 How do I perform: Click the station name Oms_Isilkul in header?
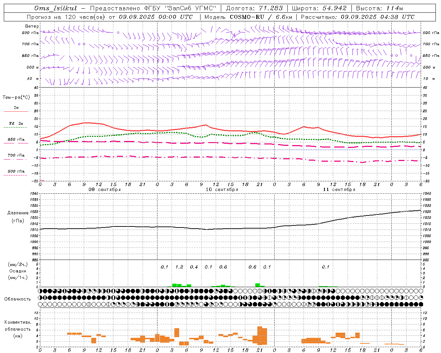(56, 8)
